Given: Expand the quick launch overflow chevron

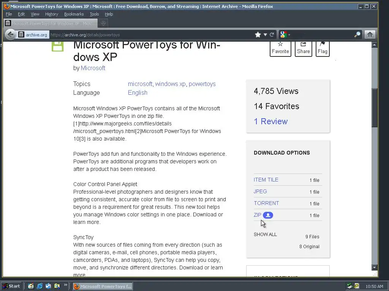Looking at the screenshot, I should [65, 285].
